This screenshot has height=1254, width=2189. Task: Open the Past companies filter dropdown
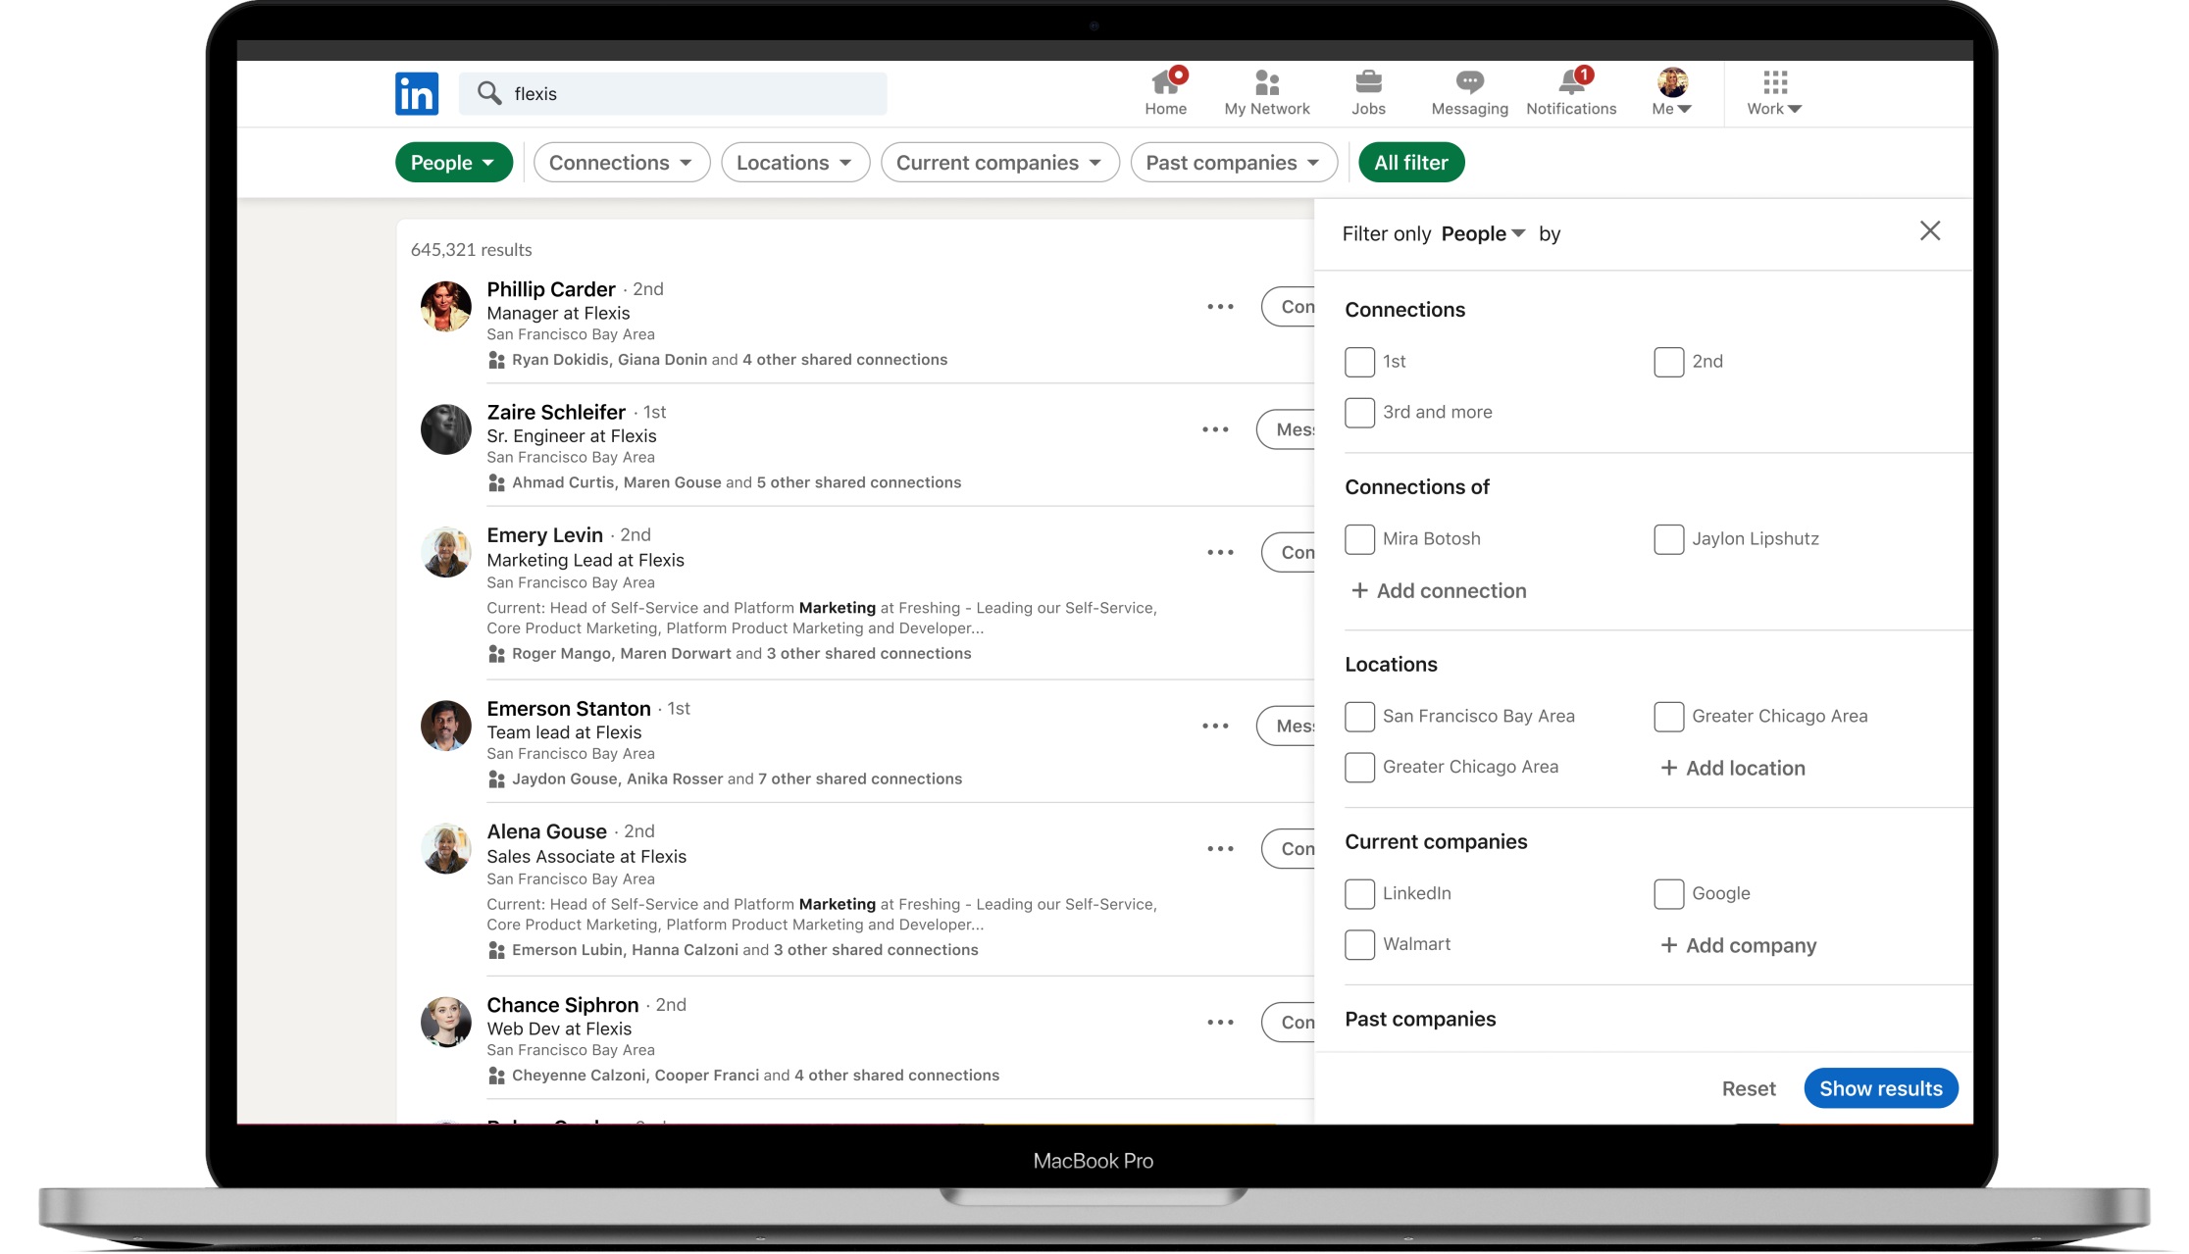[1234, 163]
